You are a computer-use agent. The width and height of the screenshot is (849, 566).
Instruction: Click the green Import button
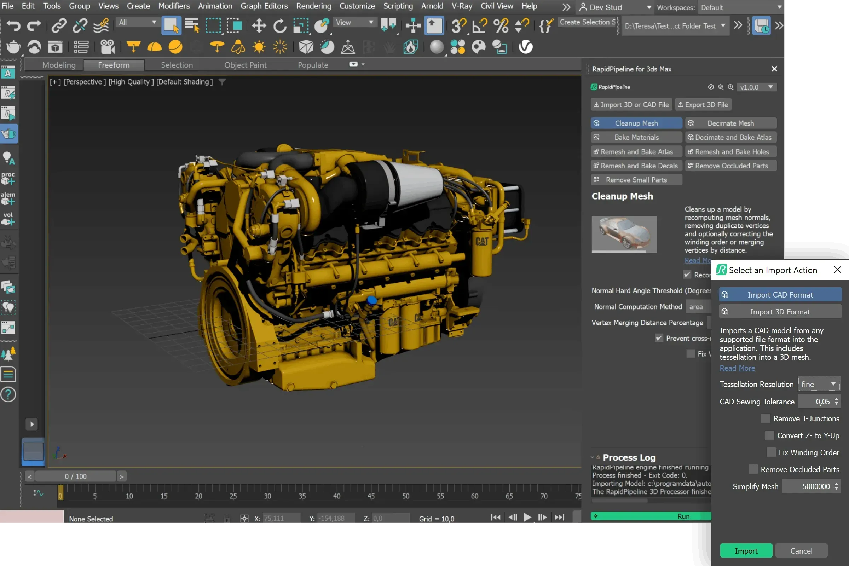746,550
